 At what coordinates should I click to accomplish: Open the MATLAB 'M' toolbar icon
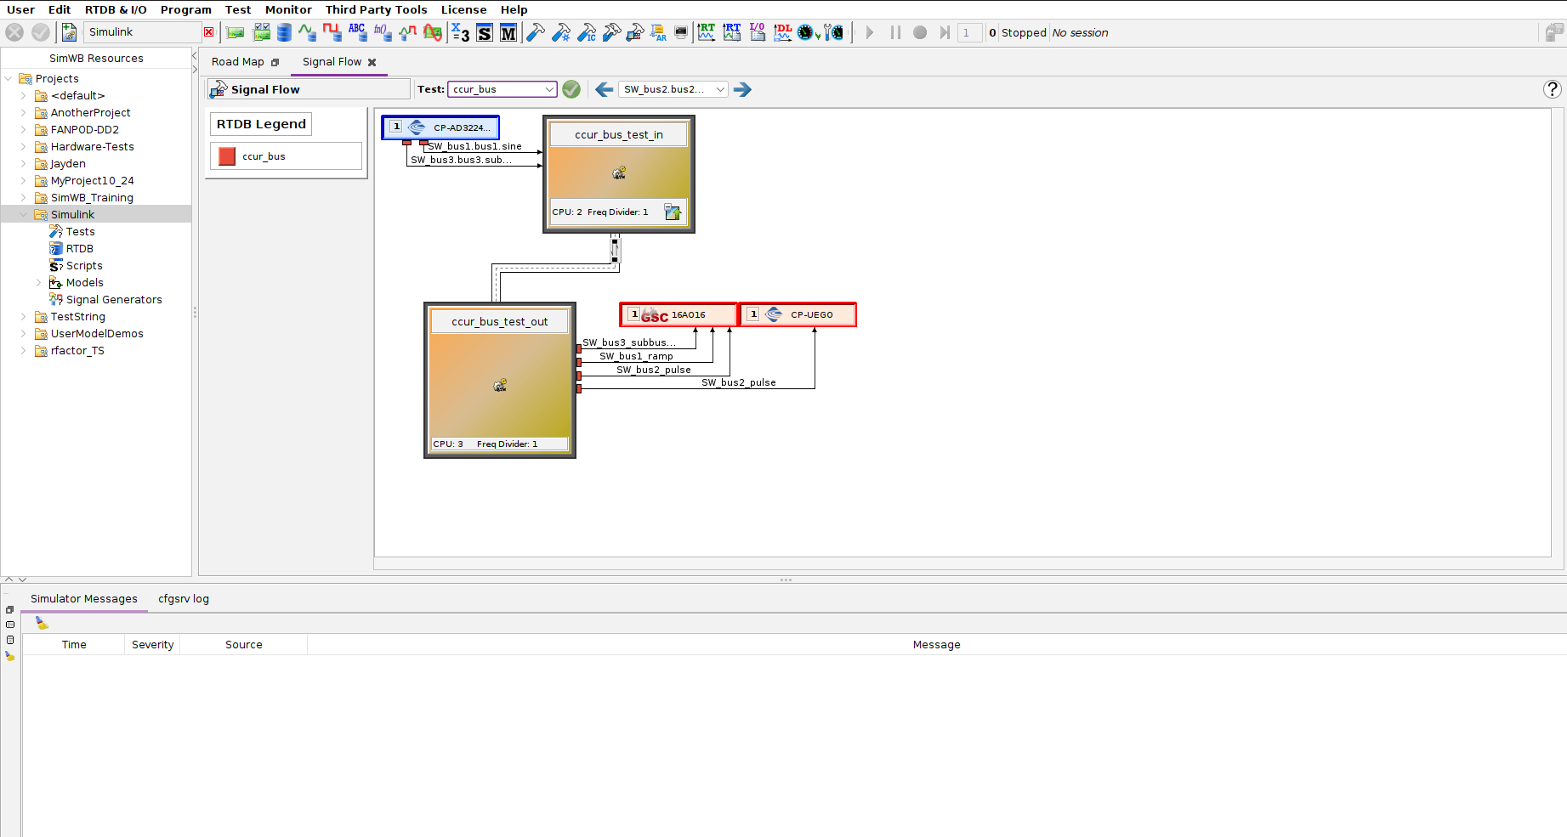pyautogui.click(x=508, y=33)
